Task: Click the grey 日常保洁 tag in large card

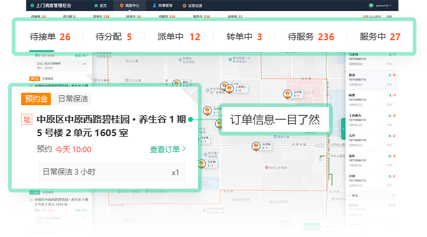Action: [x=73, y=99]
